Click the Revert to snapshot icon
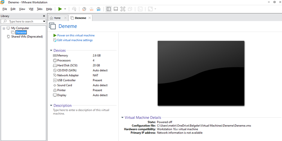Screen dimensions: 282x141 click(92, 9)
